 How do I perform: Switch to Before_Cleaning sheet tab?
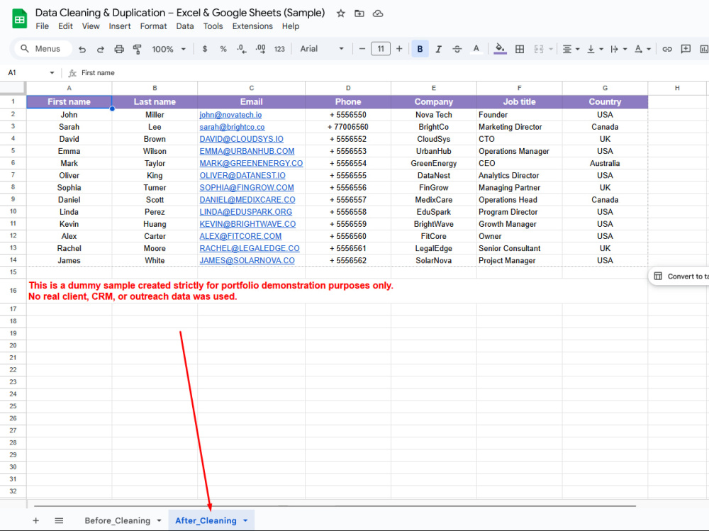pyautogui.click(x=117, y=520)
